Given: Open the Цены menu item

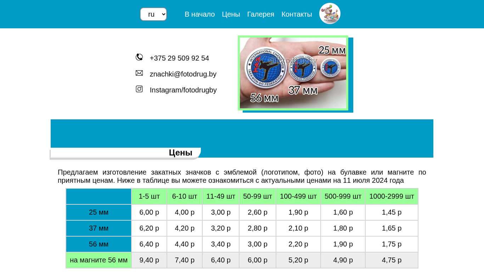Looking at the screenshot, I should click(231, 14).
